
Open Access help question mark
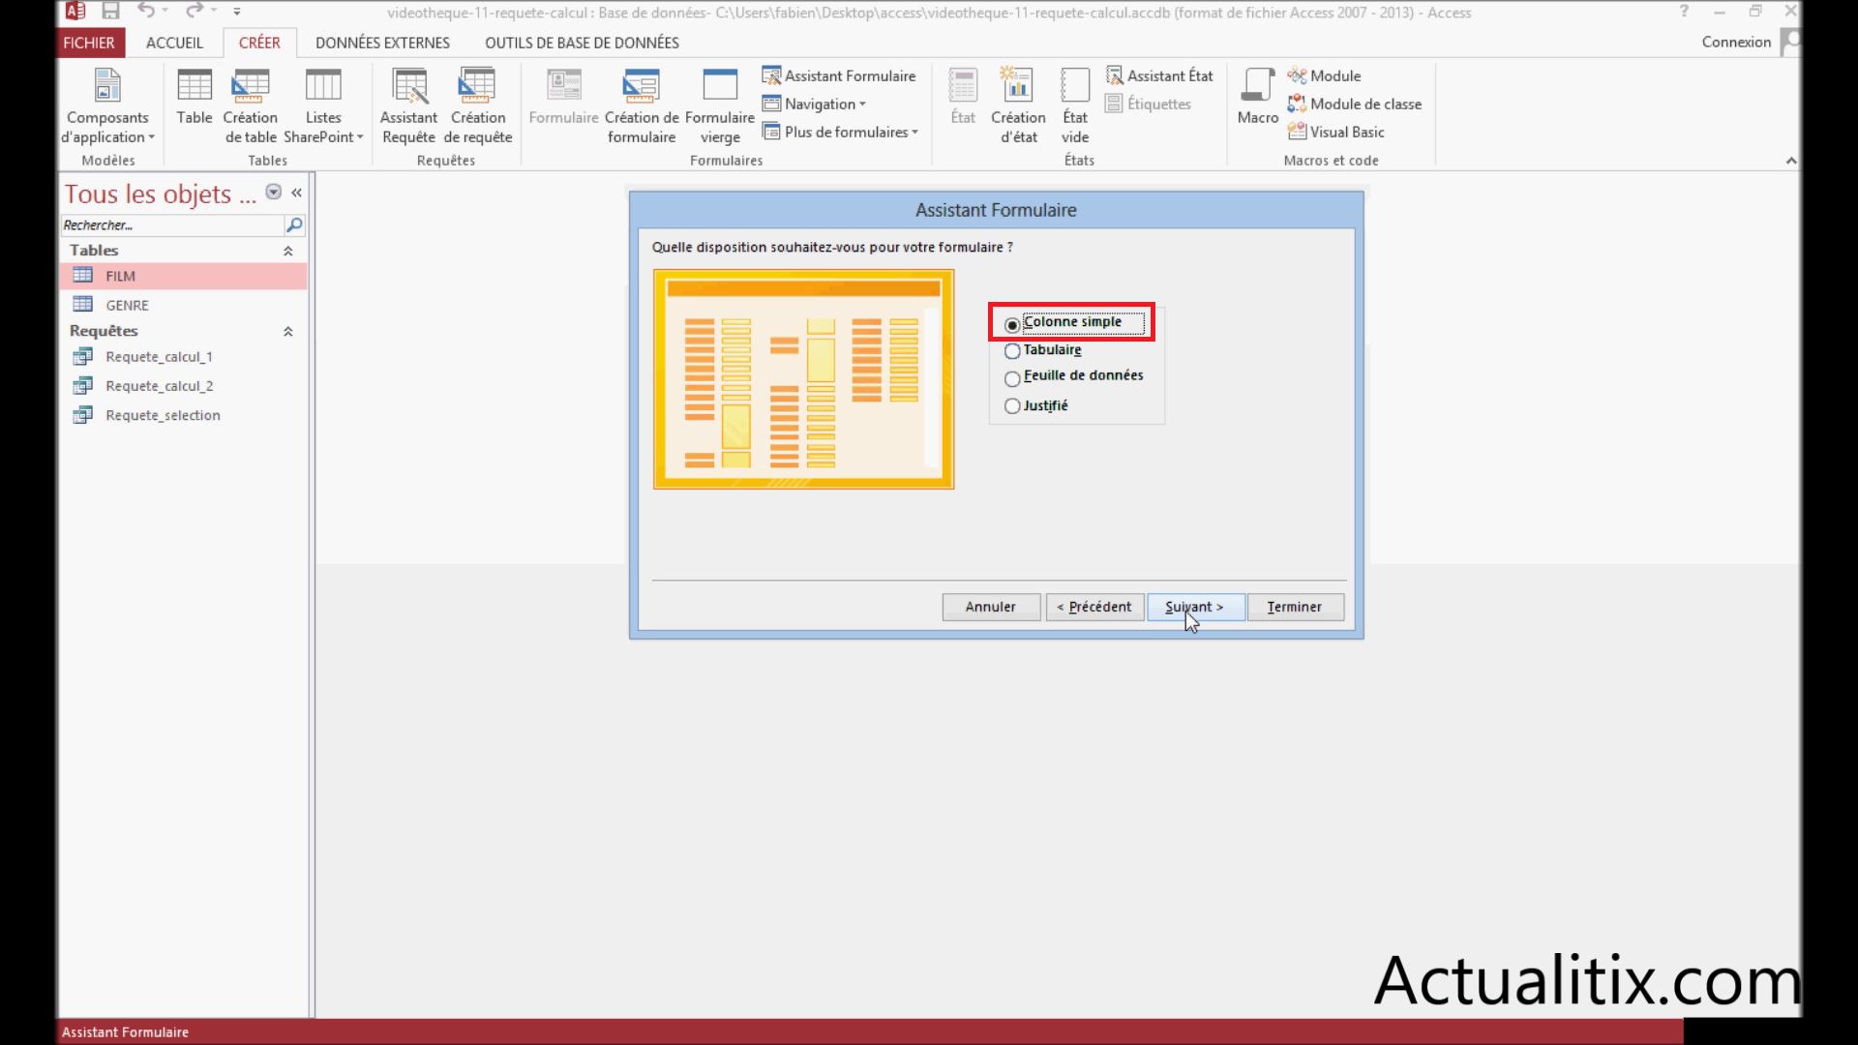pyautogui.click(x=1684, y=12)
